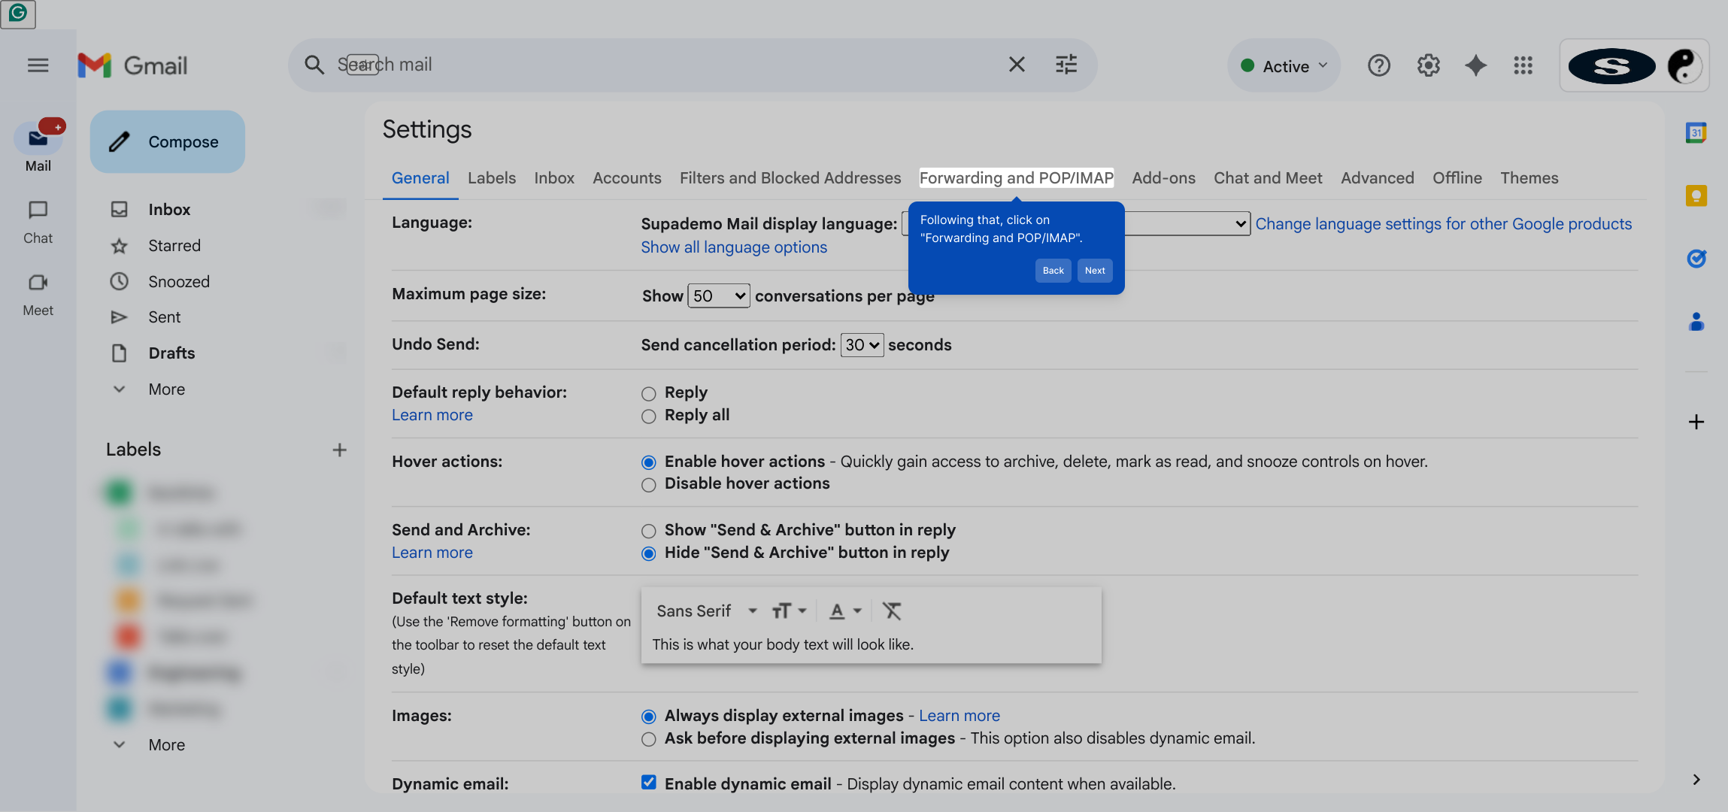
Task: Click Back in the tooltip
Action: click(x=1053, y=271)
